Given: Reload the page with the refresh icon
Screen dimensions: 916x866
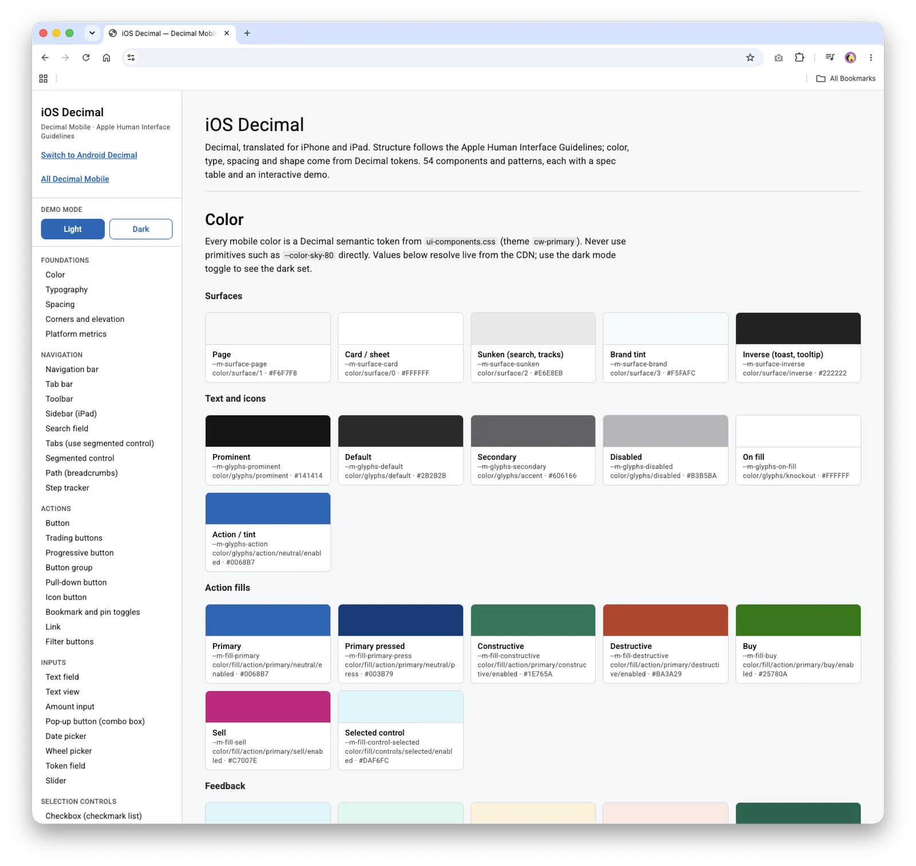Looking at the screenshot, I should [x=86, y=57].
